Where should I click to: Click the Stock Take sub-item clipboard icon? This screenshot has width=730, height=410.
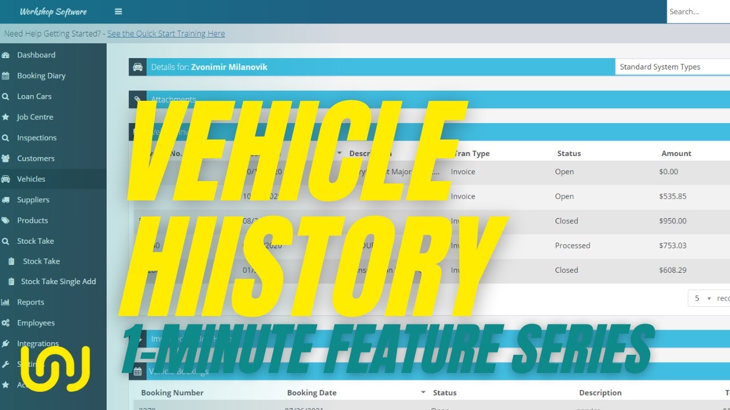tap(11, 261)
